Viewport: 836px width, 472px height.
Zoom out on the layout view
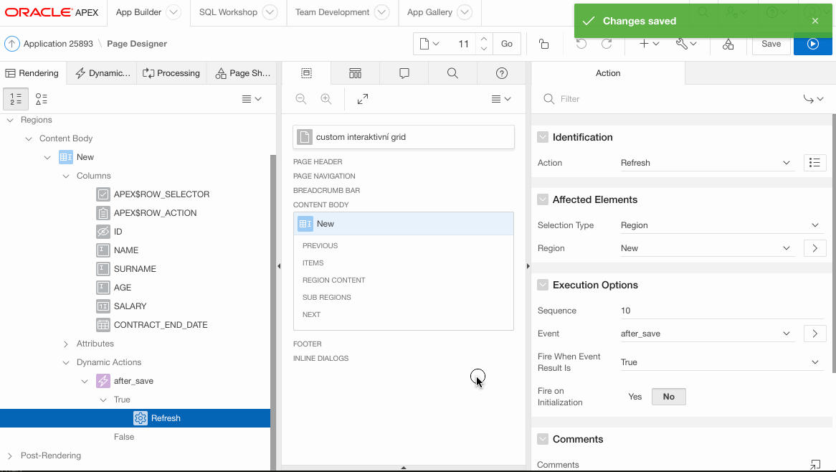[x=301, y=99]
